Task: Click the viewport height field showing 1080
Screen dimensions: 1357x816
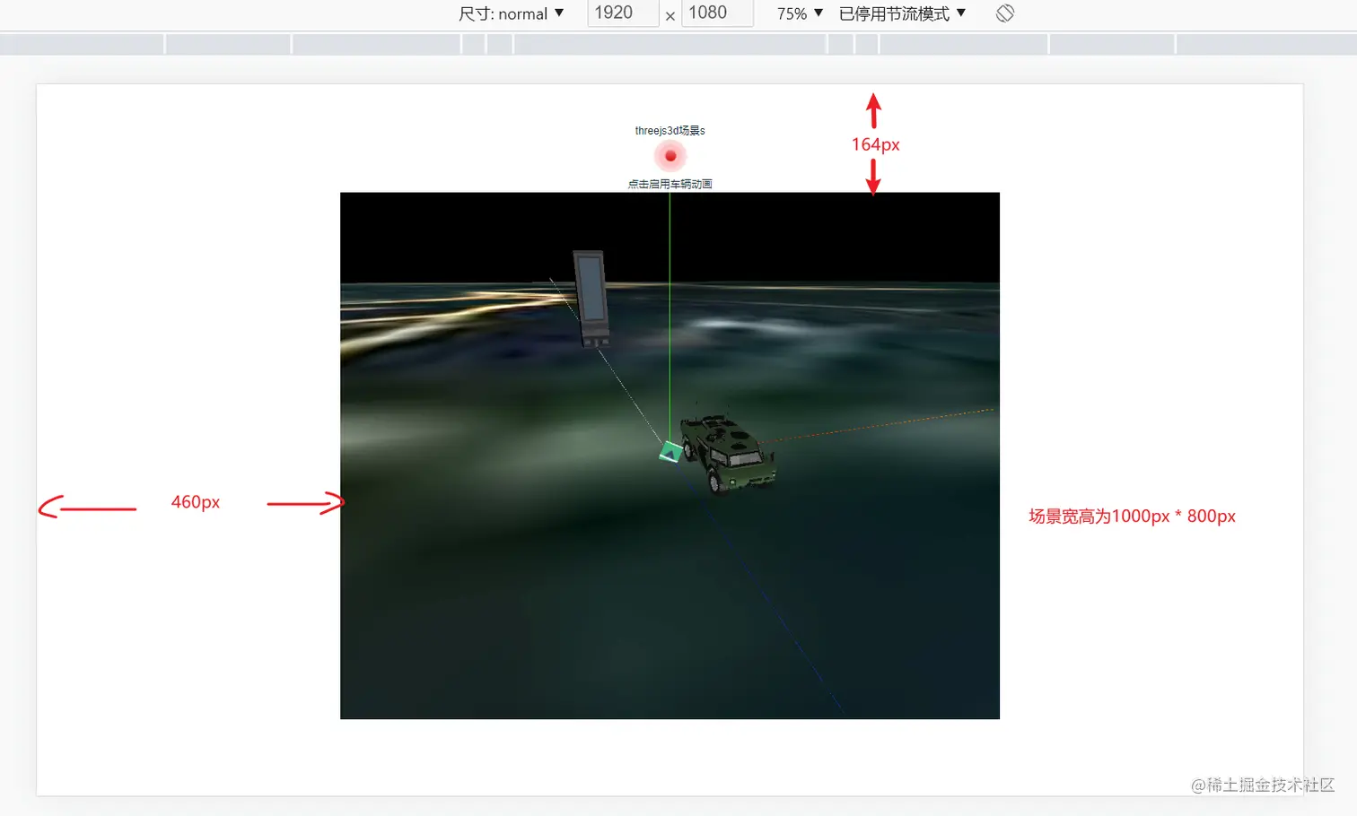Action: click(717, 13)
